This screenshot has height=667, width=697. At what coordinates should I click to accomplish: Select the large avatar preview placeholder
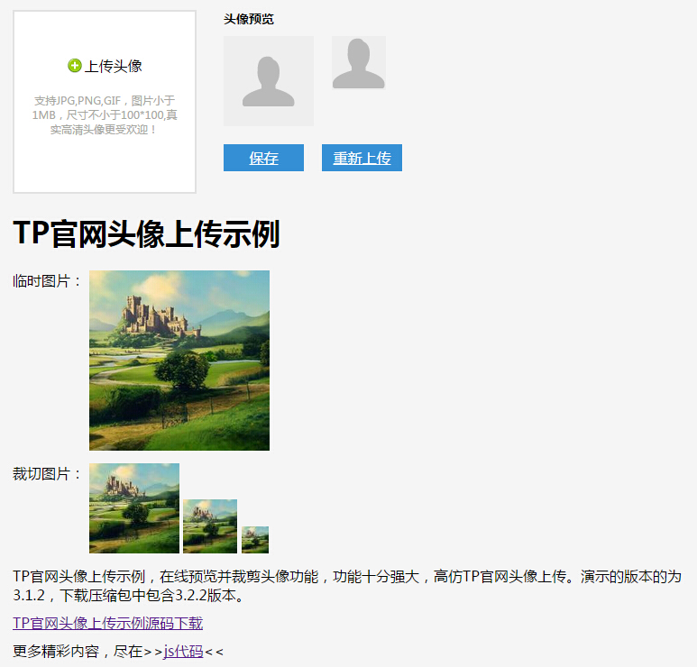tap(269, 81)
